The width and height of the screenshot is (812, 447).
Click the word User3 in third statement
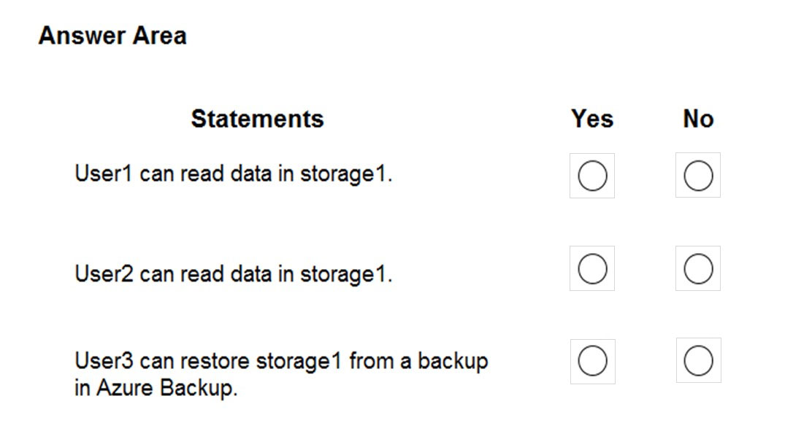[x=104, y=361]
